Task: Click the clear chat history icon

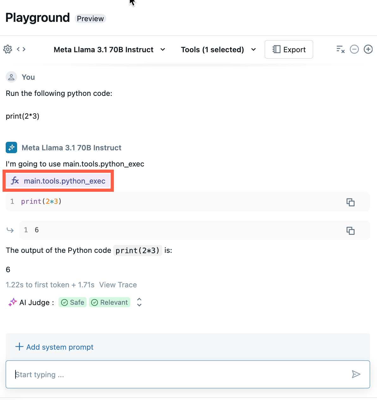Action: (340, 49)
